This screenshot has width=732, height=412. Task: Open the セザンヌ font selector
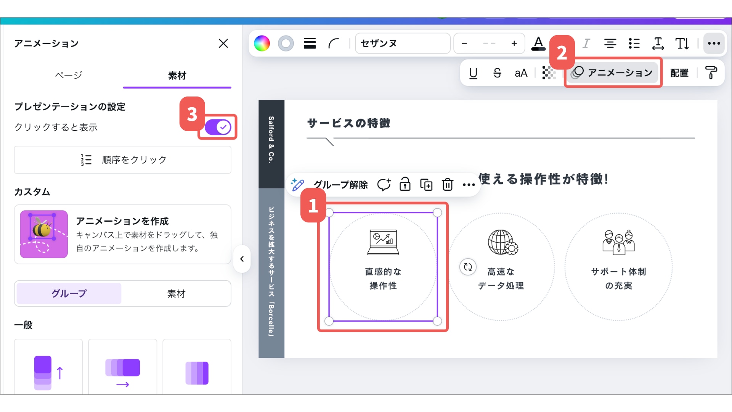click(x=402, y=43)
